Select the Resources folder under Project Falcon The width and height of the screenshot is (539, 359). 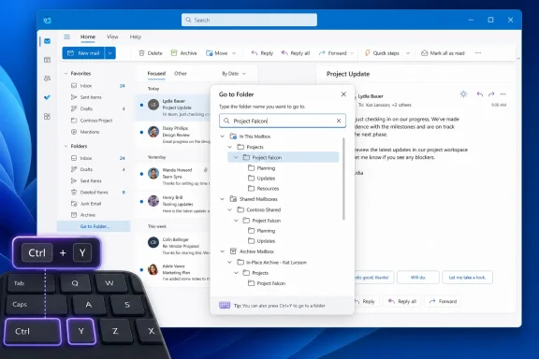[x=264, y=189]
